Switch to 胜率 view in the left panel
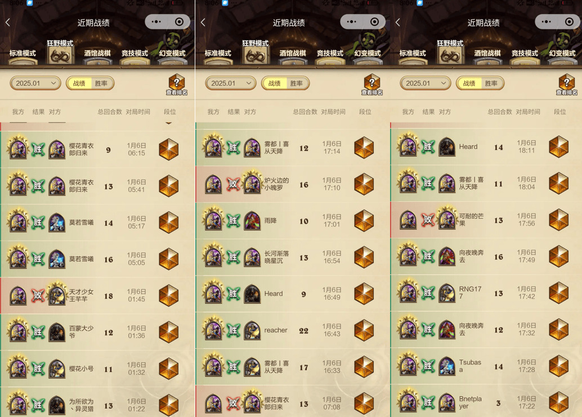This screenshot has height=417, width=582. (101, 83)
